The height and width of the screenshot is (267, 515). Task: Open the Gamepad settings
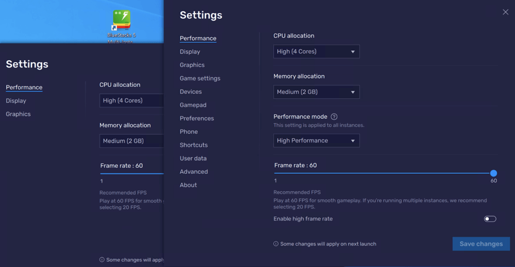point(193,105)
